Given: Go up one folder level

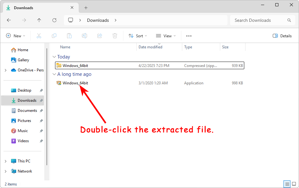Looking at the screenshot, I should click(39, 20).
